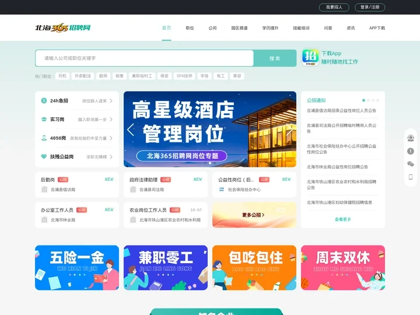This screenshot has height=315, width=420.
Task: Open the 学历提升 nav item
Action: [270, 28]
